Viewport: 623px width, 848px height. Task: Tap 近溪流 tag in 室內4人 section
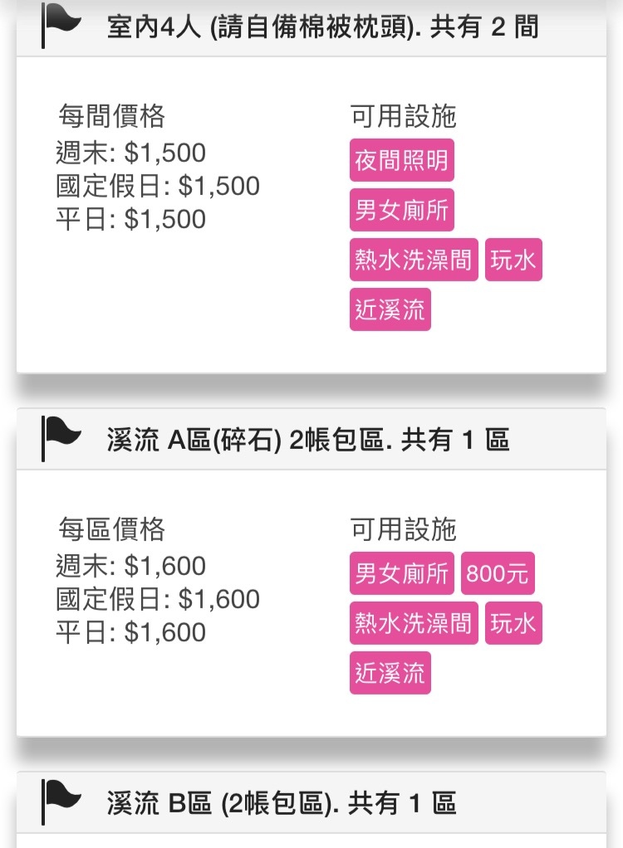pos(390,309)
